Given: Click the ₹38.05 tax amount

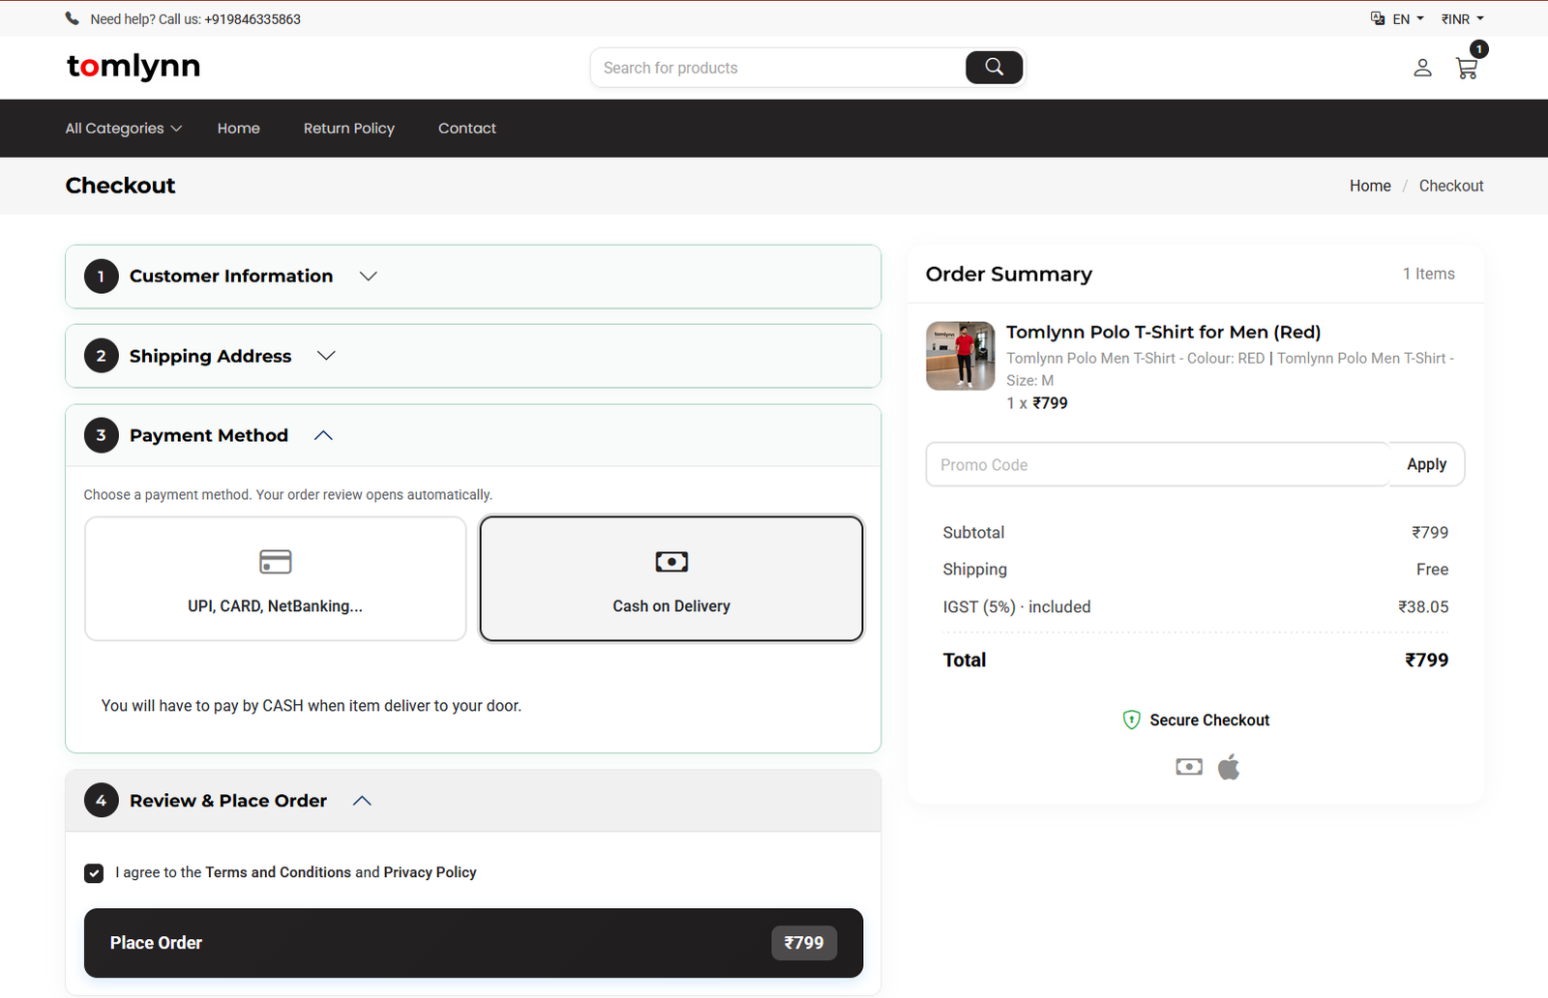Looking at the screenshot, I should (x=1423, y=606).
